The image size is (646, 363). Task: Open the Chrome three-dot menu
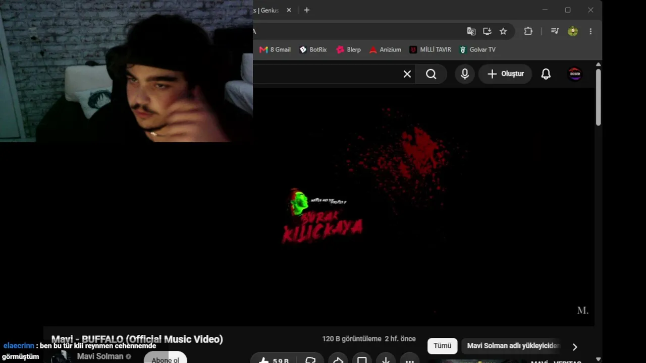coord(590,31)
